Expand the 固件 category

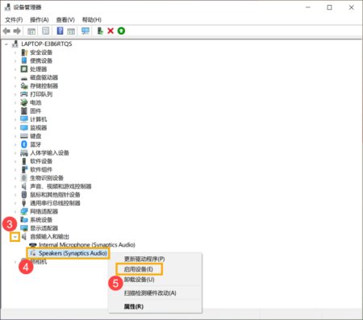(15, 111)
